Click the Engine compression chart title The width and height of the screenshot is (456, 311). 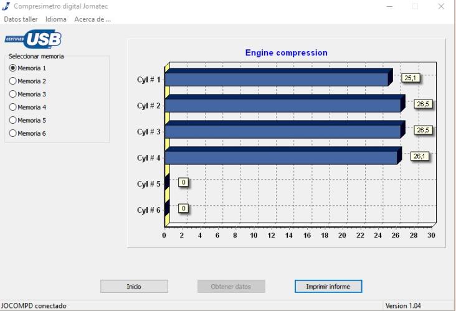tap(286, 53)
